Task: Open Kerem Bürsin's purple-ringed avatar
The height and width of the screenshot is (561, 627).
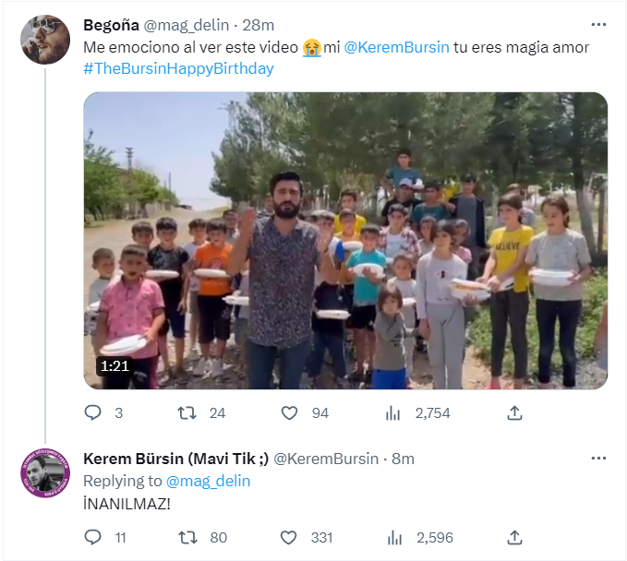Action: pyautogui.click(x=45, y=473)
